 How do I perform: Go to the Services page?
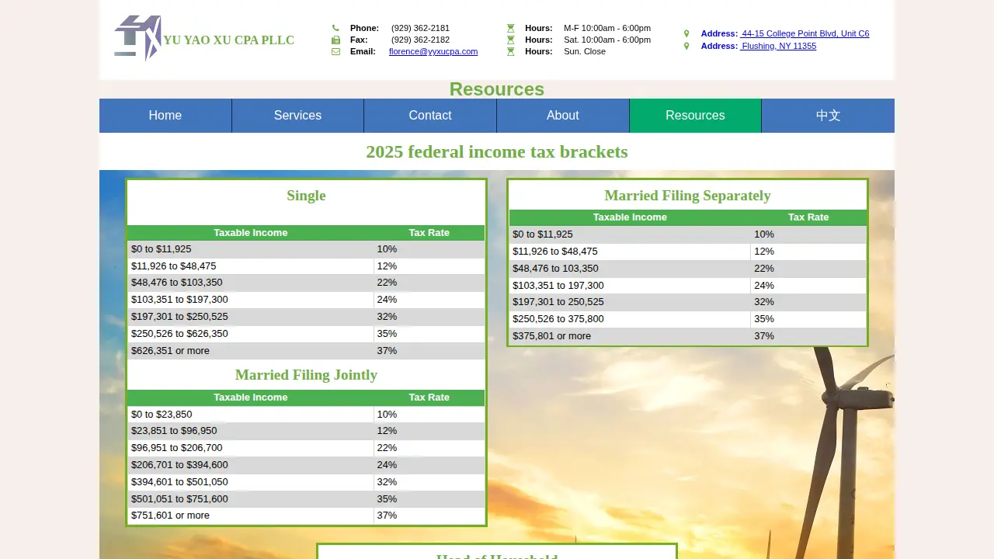(297, 116)
